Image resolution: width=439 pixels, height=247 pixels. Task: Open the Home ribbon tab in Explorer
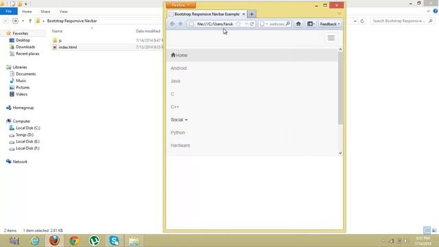coord(27,12)
